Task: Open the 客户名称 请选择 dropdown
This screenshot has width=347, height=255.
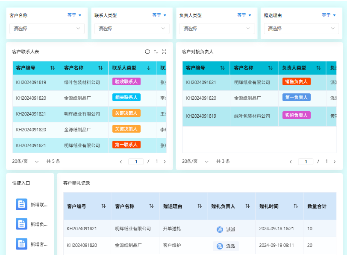Action: pos(47,29)
